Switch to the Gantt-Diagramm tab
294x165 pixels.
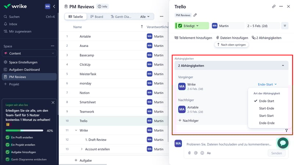121,16
